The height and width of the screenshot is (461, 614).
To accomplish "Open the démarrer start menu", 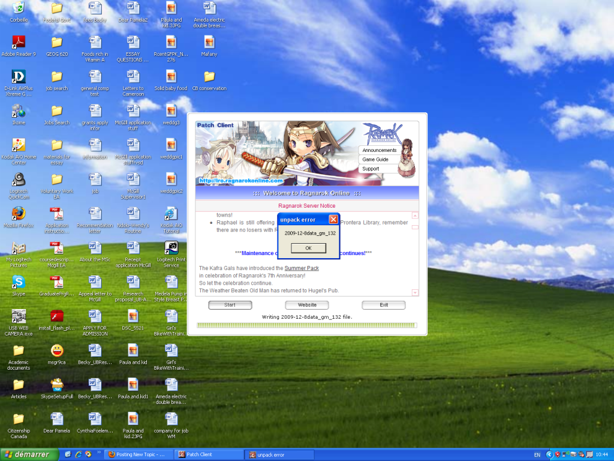I will pyautogui.click(x=29, y=455).
